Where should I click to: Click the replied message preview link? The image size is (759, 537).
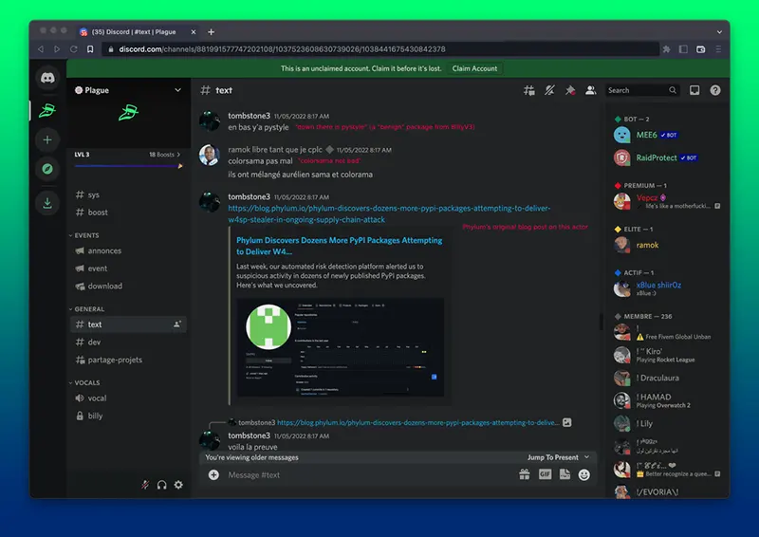click(418, 423)
